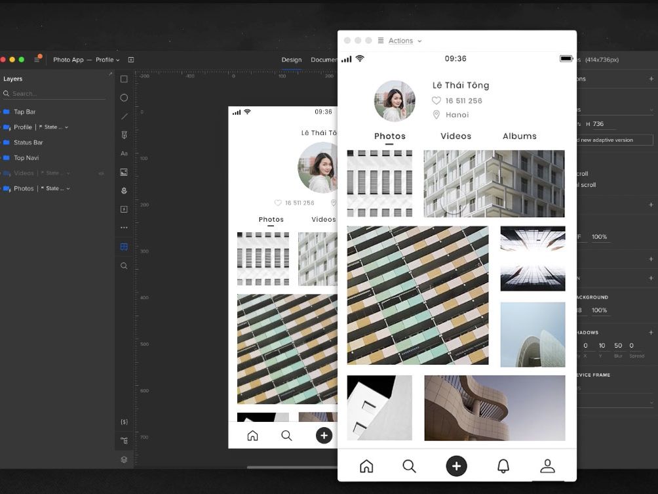
Task: Select the Tap Bar layer
Action: [x=25, y=112]
